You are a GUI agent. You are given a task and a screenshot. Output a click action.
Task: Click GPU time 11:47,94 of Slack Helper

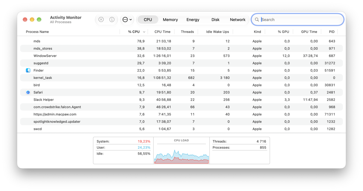coord(310,100)
